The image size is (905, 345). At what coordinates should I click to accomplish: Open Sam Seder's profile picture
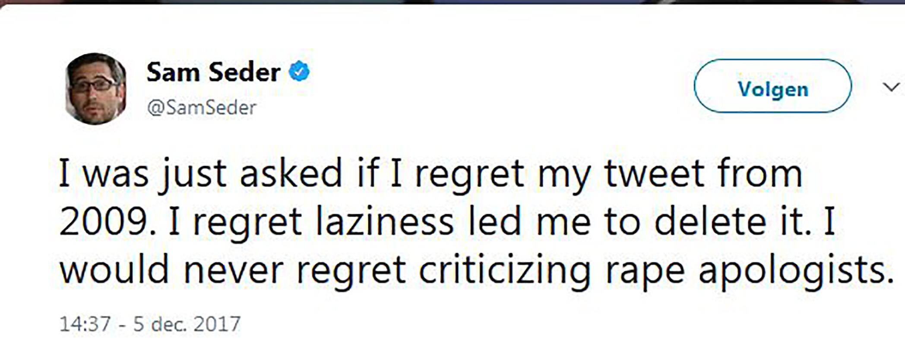(95, 89)
